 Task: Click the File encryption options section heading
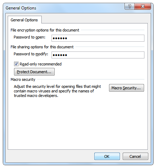tap(45, 30)
